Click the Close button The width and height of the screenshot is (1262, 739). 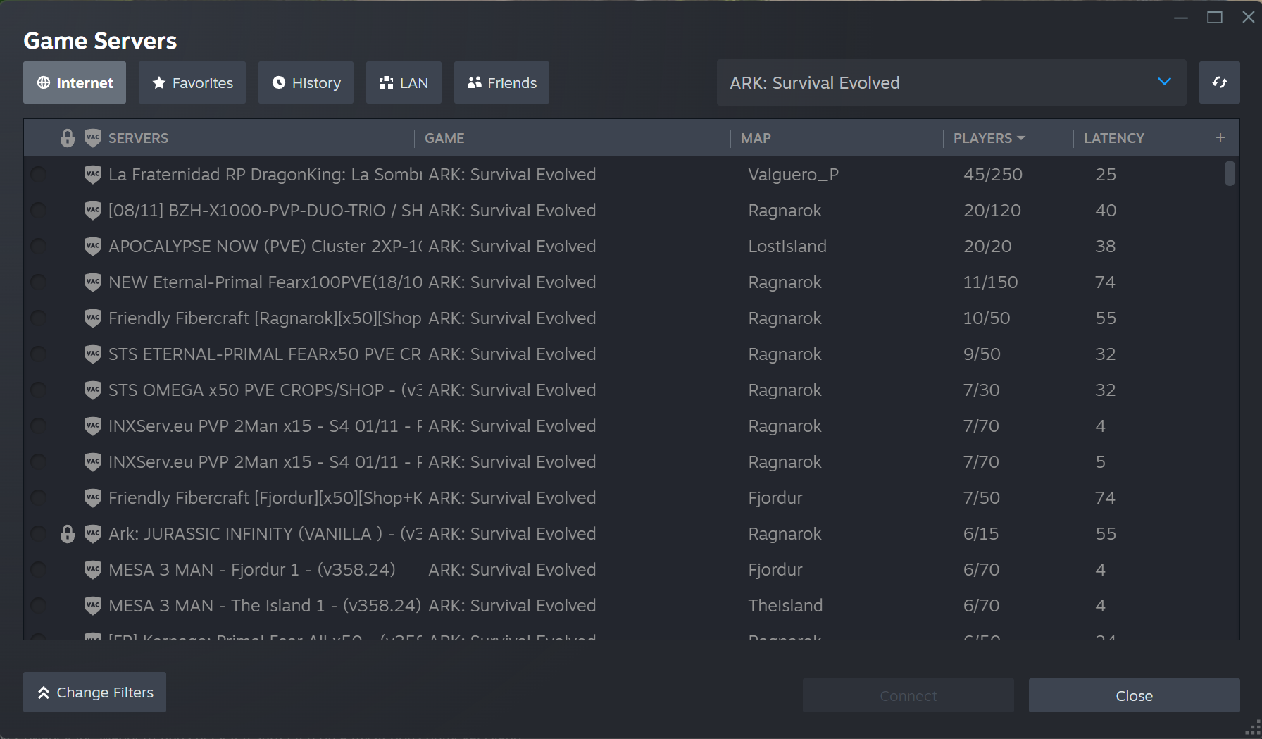[x=1134, y=695]
